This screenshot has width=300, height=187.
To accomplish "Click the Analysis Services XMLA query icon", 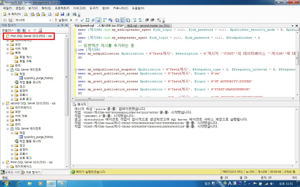I will (x=43, y=14).
